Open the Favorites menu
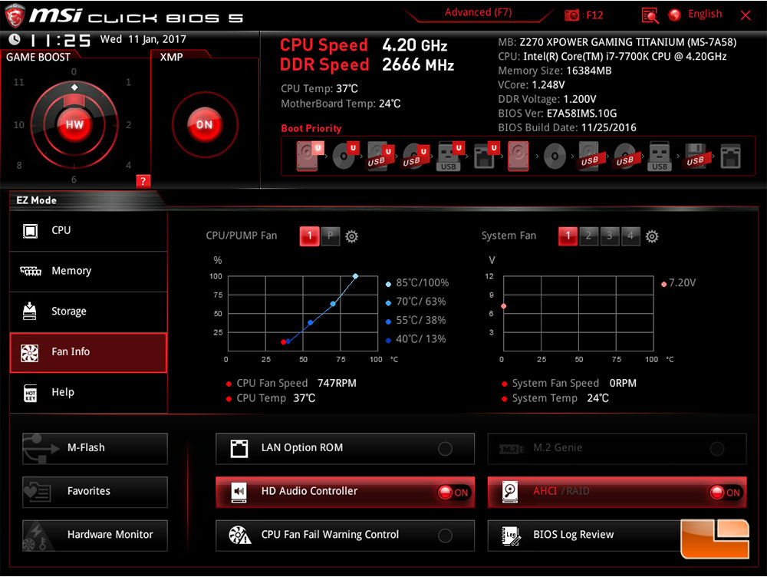The image size is (767, 577). pyautogui.click(x=95, y=491)
